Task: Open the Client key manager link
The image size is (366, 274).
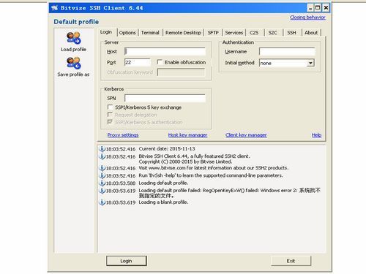Action: pyautogui.click(x=246, y=135)
